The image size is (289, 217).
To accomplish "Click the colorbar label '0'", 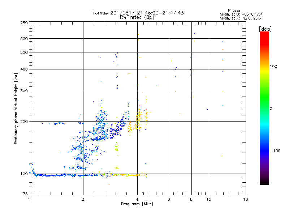I will (271, 109).
